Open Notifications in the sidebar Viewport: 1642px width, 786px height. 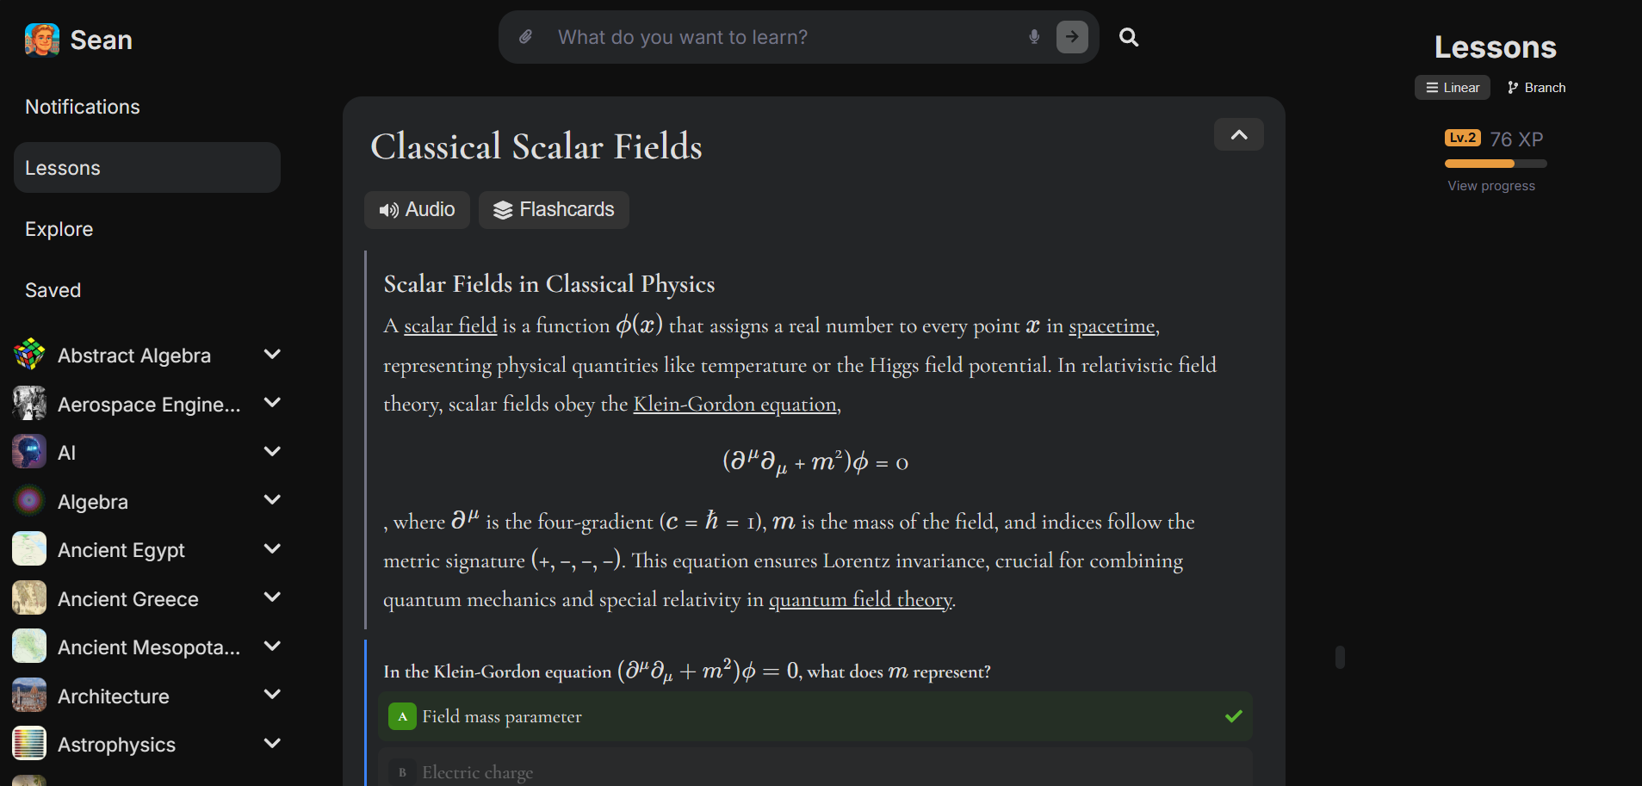point(83,107)
